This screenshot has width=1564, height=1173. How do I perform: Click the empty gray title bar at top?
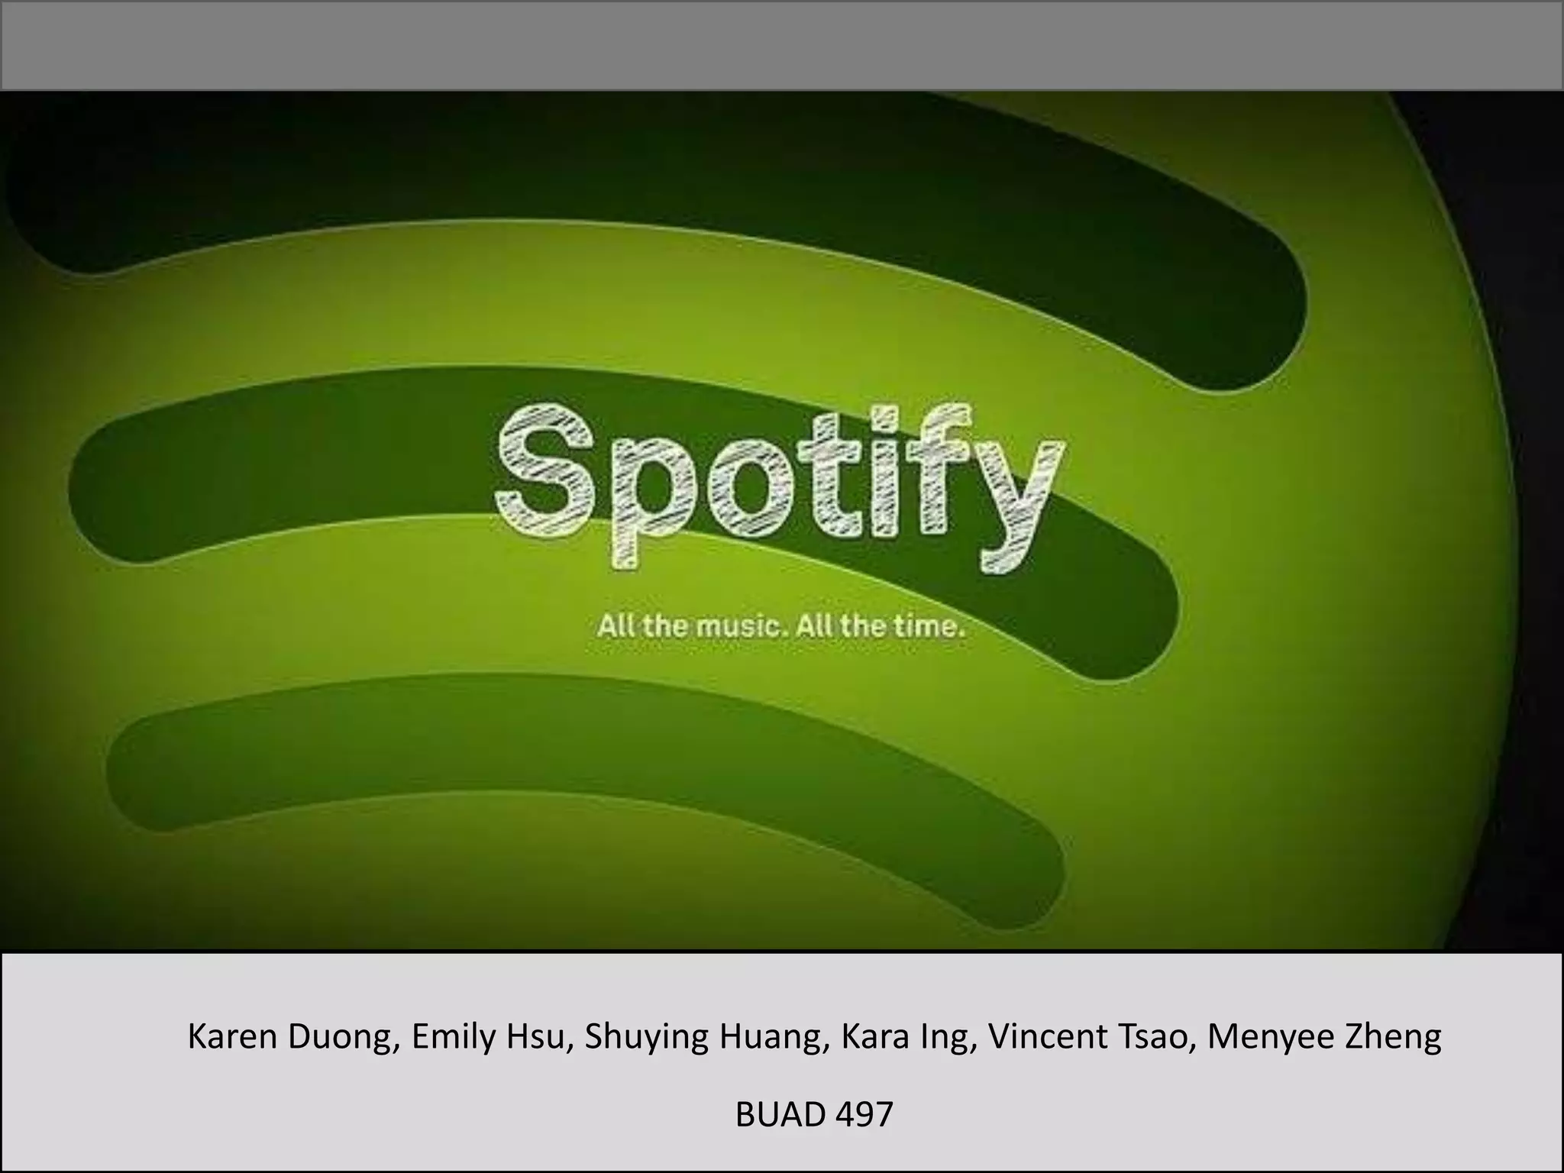pos(782,45)
